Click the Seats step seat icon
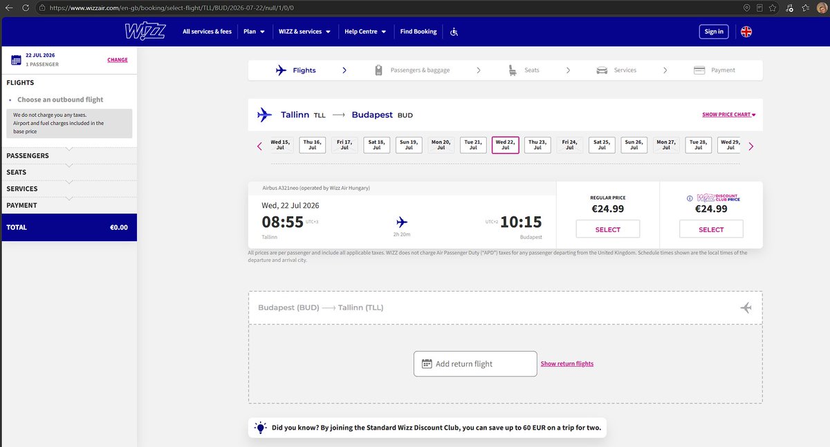The image size is (830, 447). (513, 70)
